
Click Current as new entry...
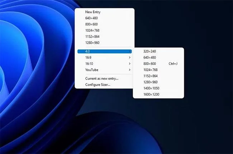(104, 78)
